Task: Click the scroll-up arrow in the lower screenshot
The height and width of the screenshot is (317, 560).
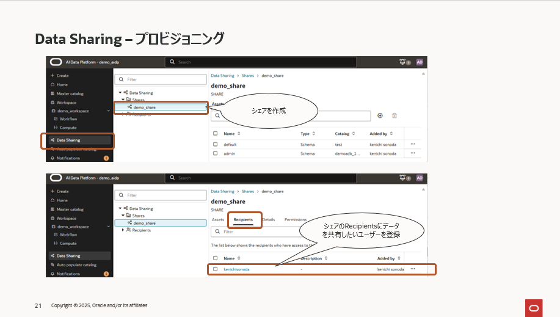Action: click(423, 190)
